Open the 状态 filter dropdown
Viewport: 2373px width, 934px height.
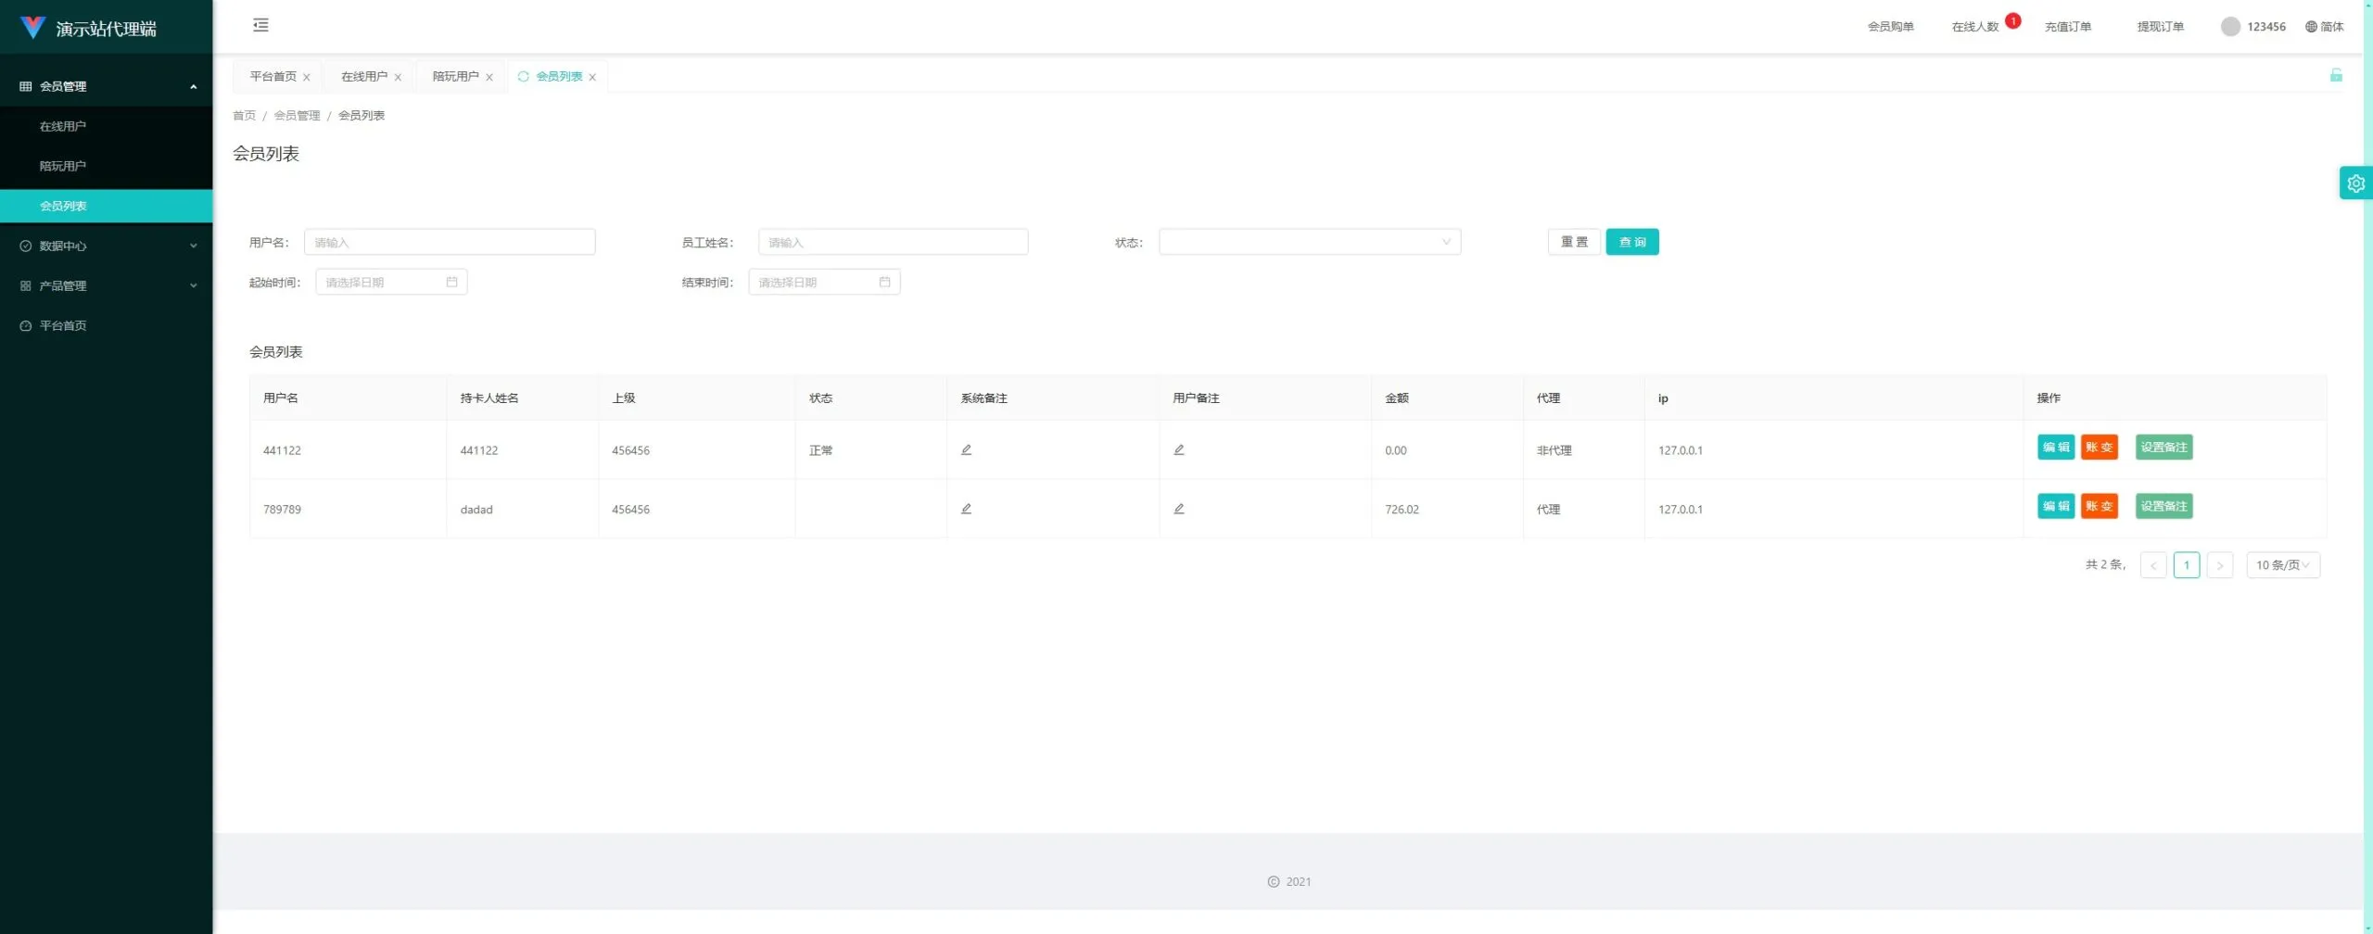coord(1310,242)
